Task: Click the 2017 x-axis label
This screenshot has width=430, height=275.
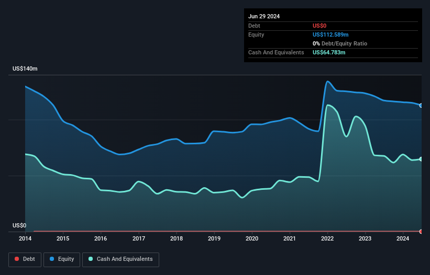Action: tap(139, 238)
